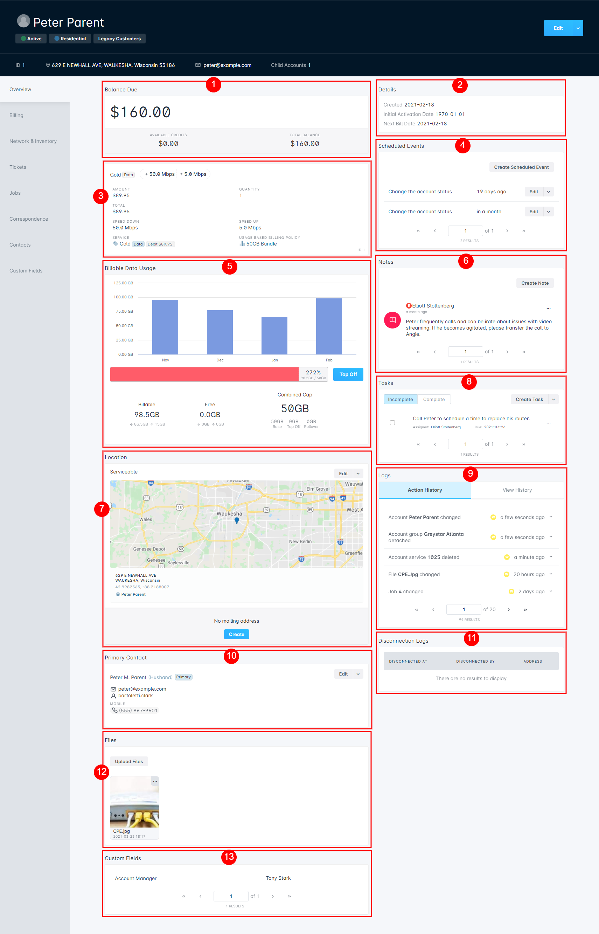
Task: Switch Tasks filter to Complete
Action: 434,399
